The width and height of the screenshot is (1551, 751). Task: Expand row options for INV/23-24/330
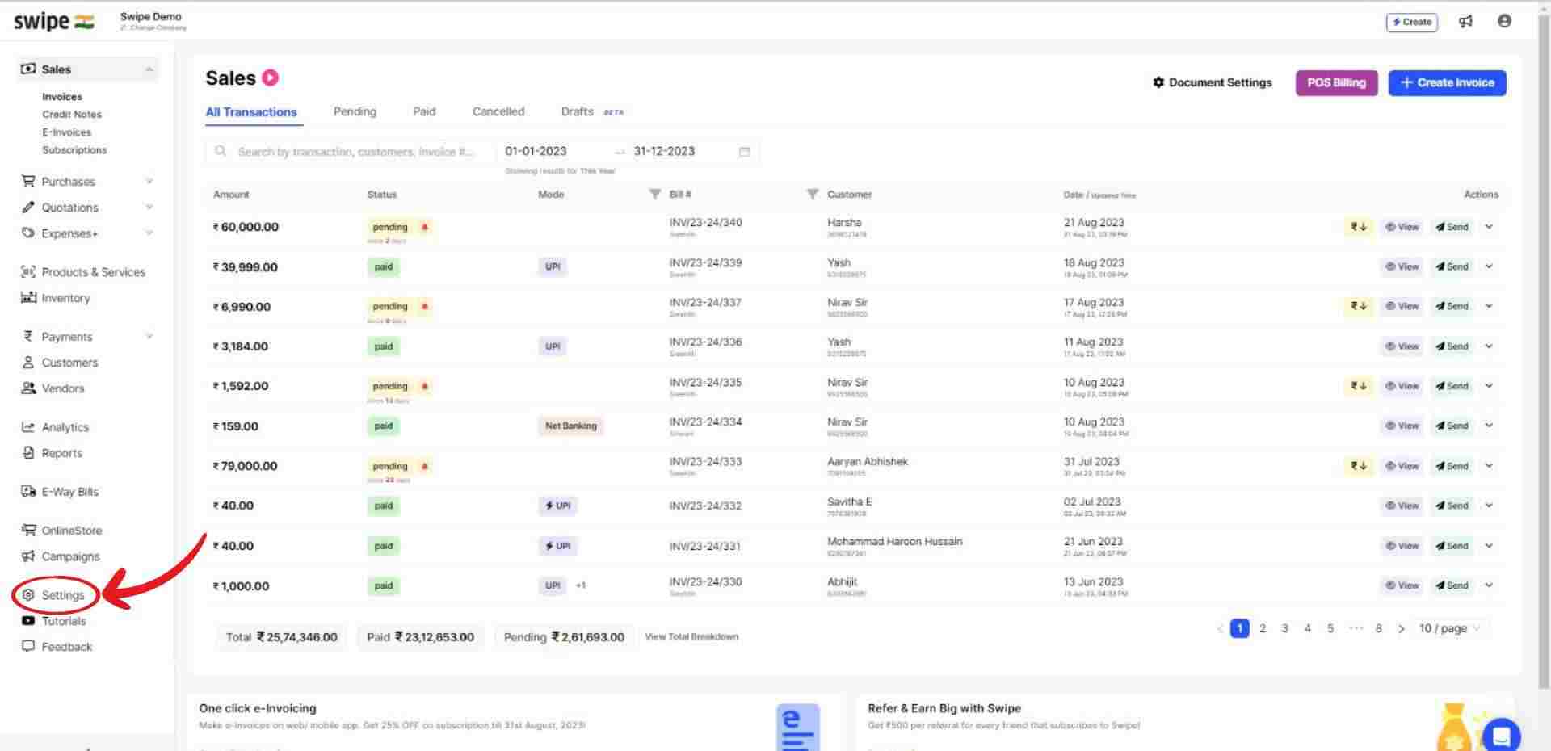(x=1489, y=585)
